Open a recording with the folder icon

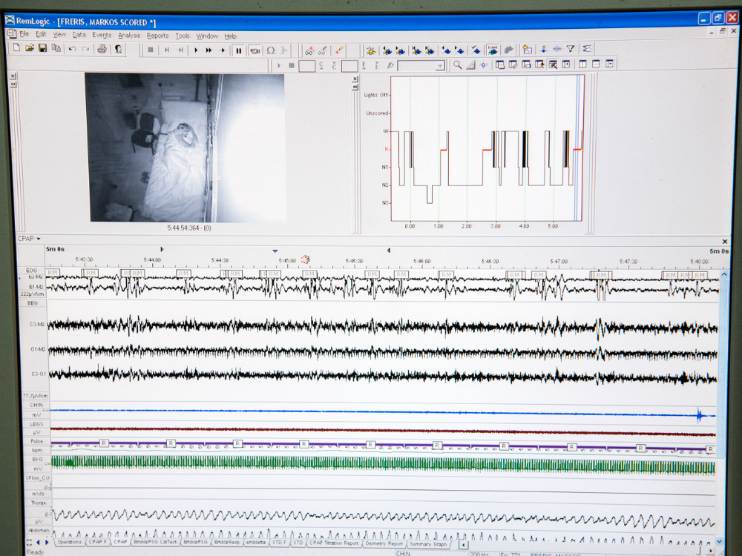coord(30,48)
